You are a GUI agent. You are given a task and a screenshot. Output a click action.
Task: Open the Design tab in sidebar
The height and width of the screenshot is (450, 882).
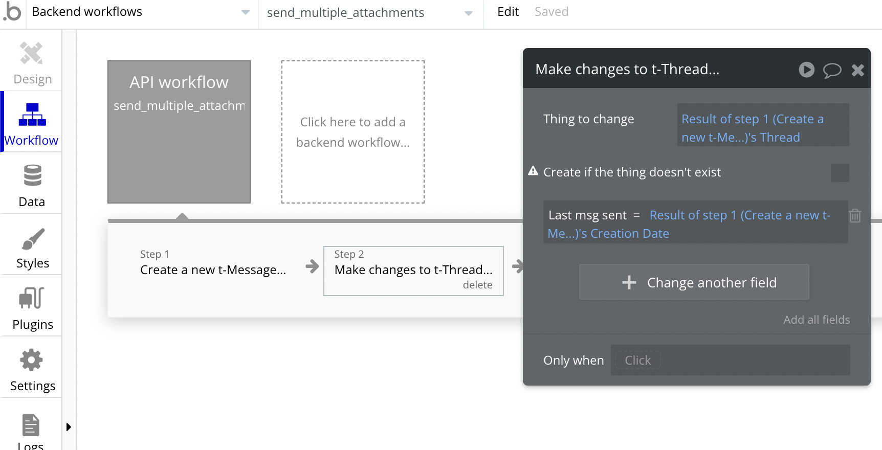tap(32, 63)
